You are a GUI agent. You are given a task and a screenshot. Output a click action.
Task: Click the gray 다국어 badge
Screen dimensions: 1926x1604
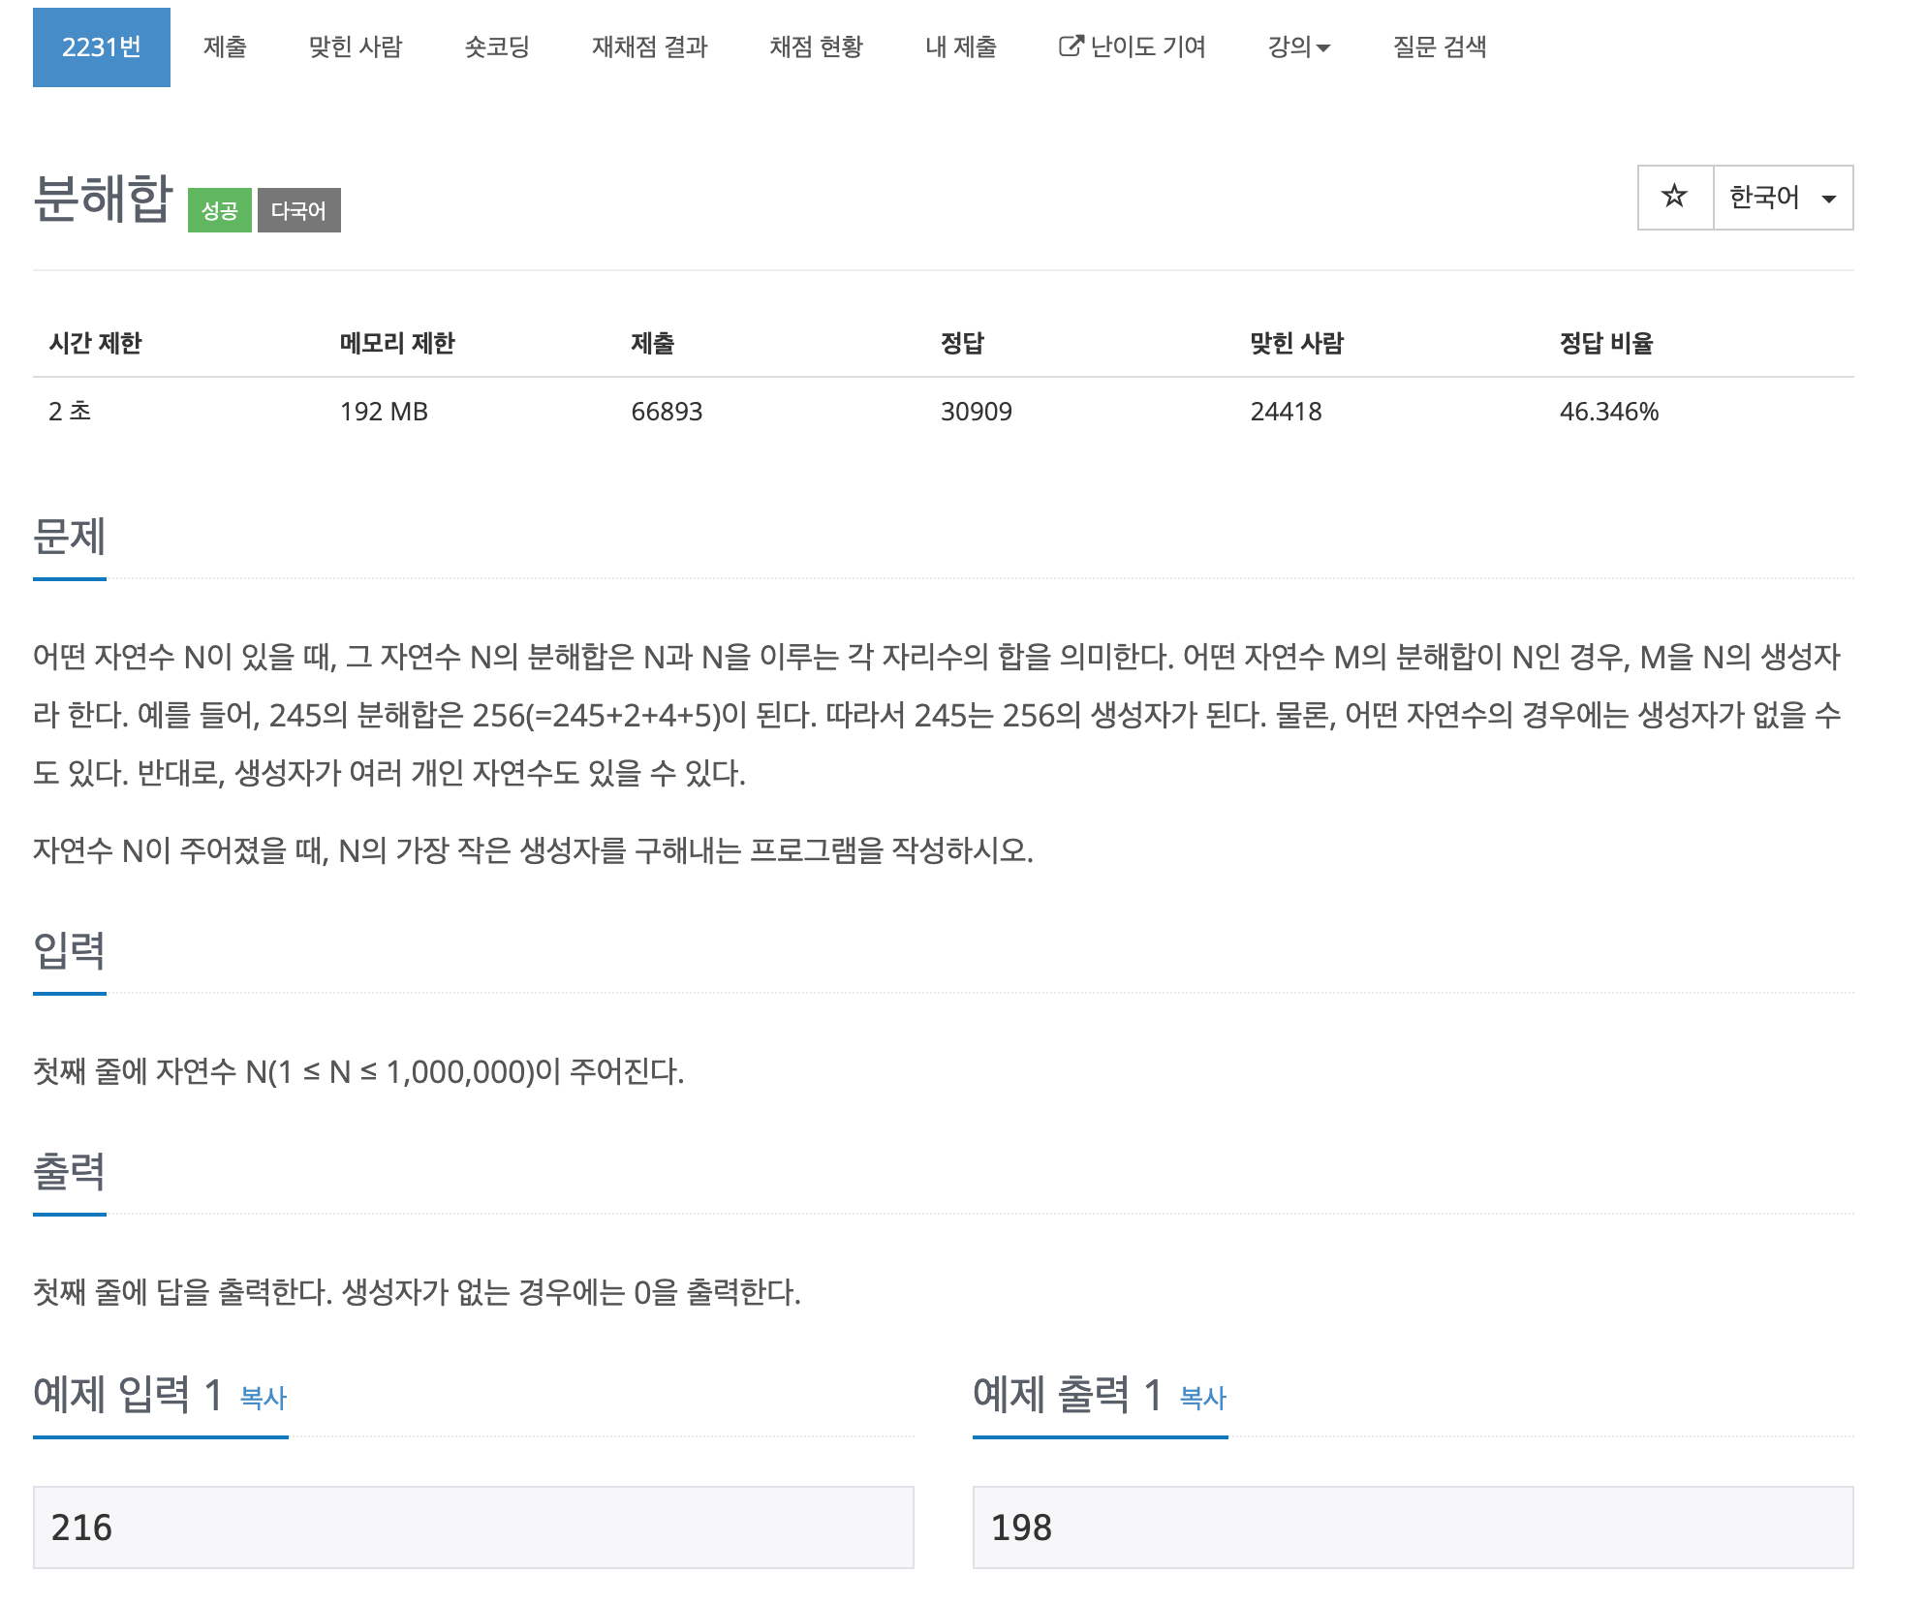(298, 210)
